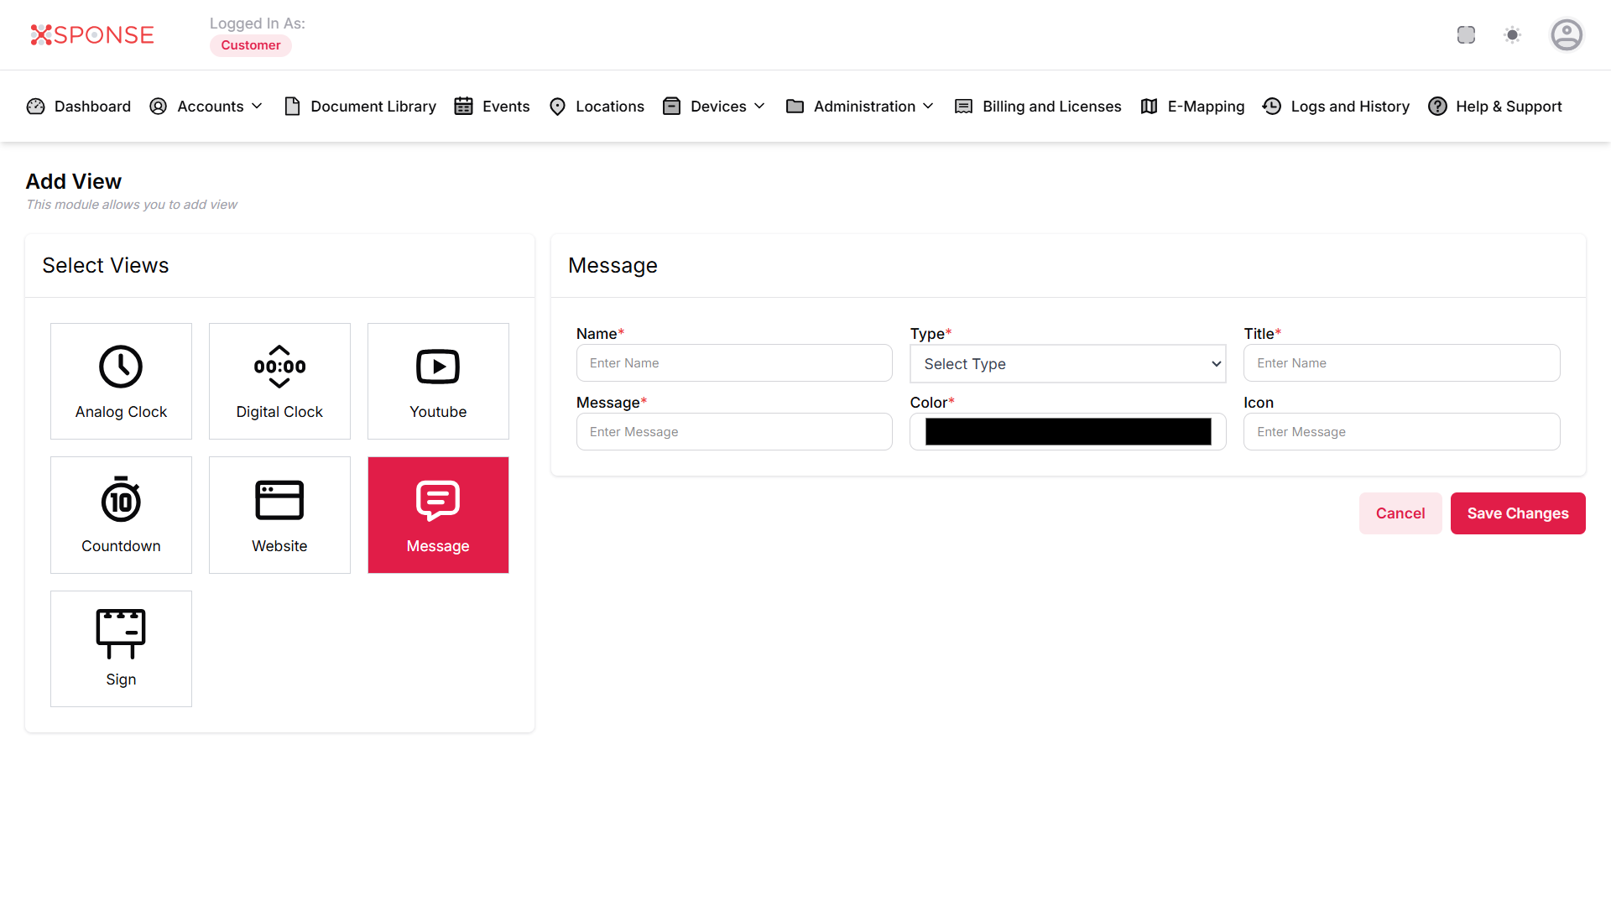Pick the Youtube view tile
The image size is (1611, 906).
438,381
